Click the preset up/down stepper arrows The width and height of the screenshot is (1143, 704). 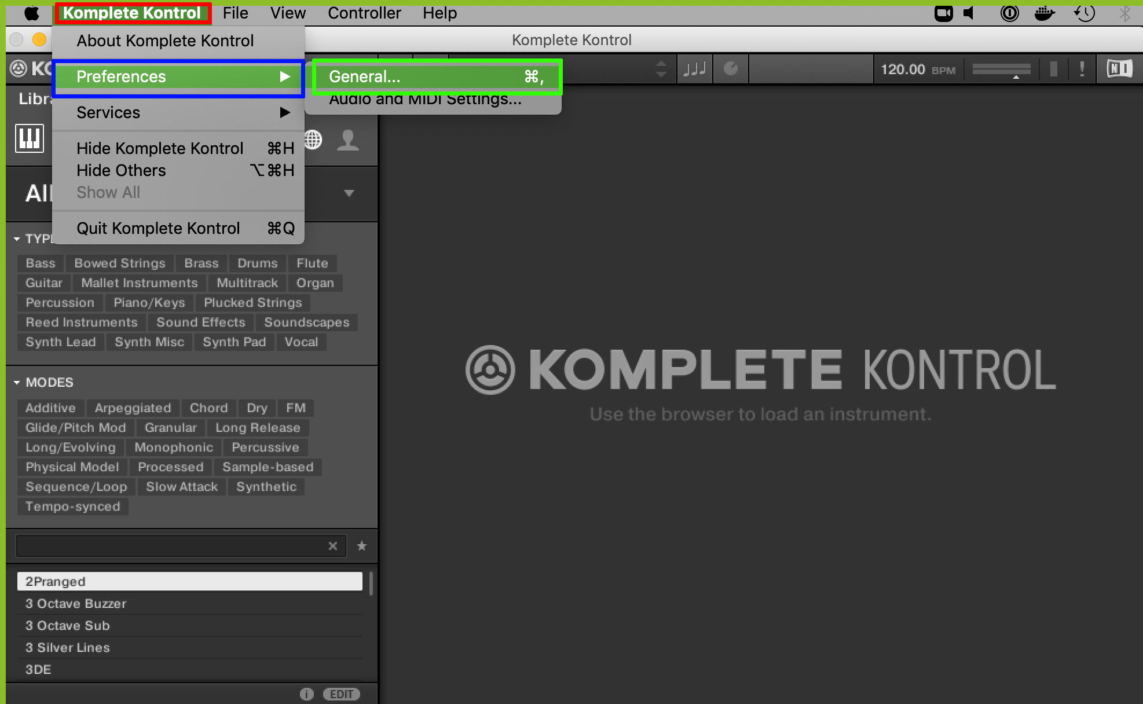pyautogui.click(x=661, y=69)
